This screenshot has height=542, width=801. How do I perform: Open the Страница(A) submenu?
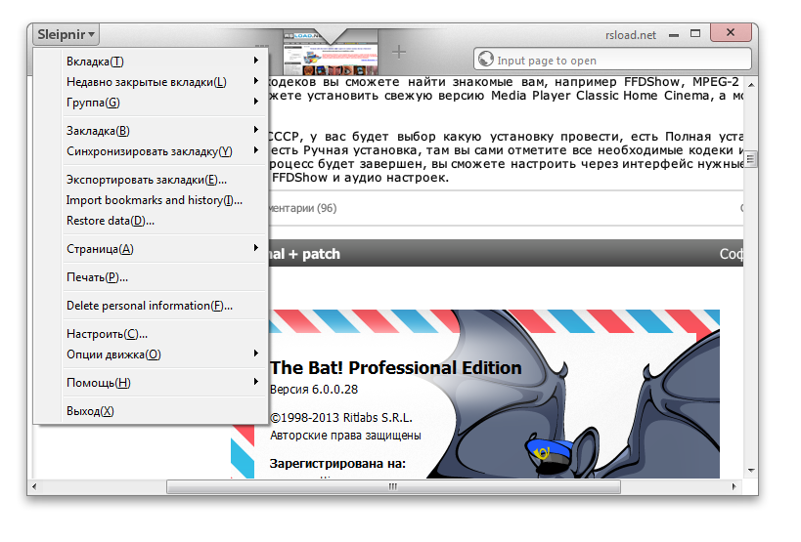pos(152,249)
